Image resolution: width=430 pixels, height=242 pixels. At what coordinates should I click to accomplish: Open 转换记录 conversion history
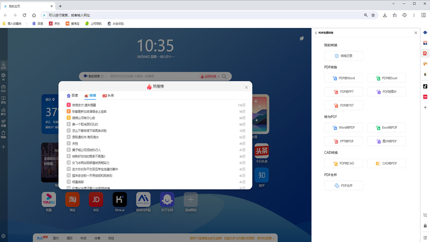point(344,55)
